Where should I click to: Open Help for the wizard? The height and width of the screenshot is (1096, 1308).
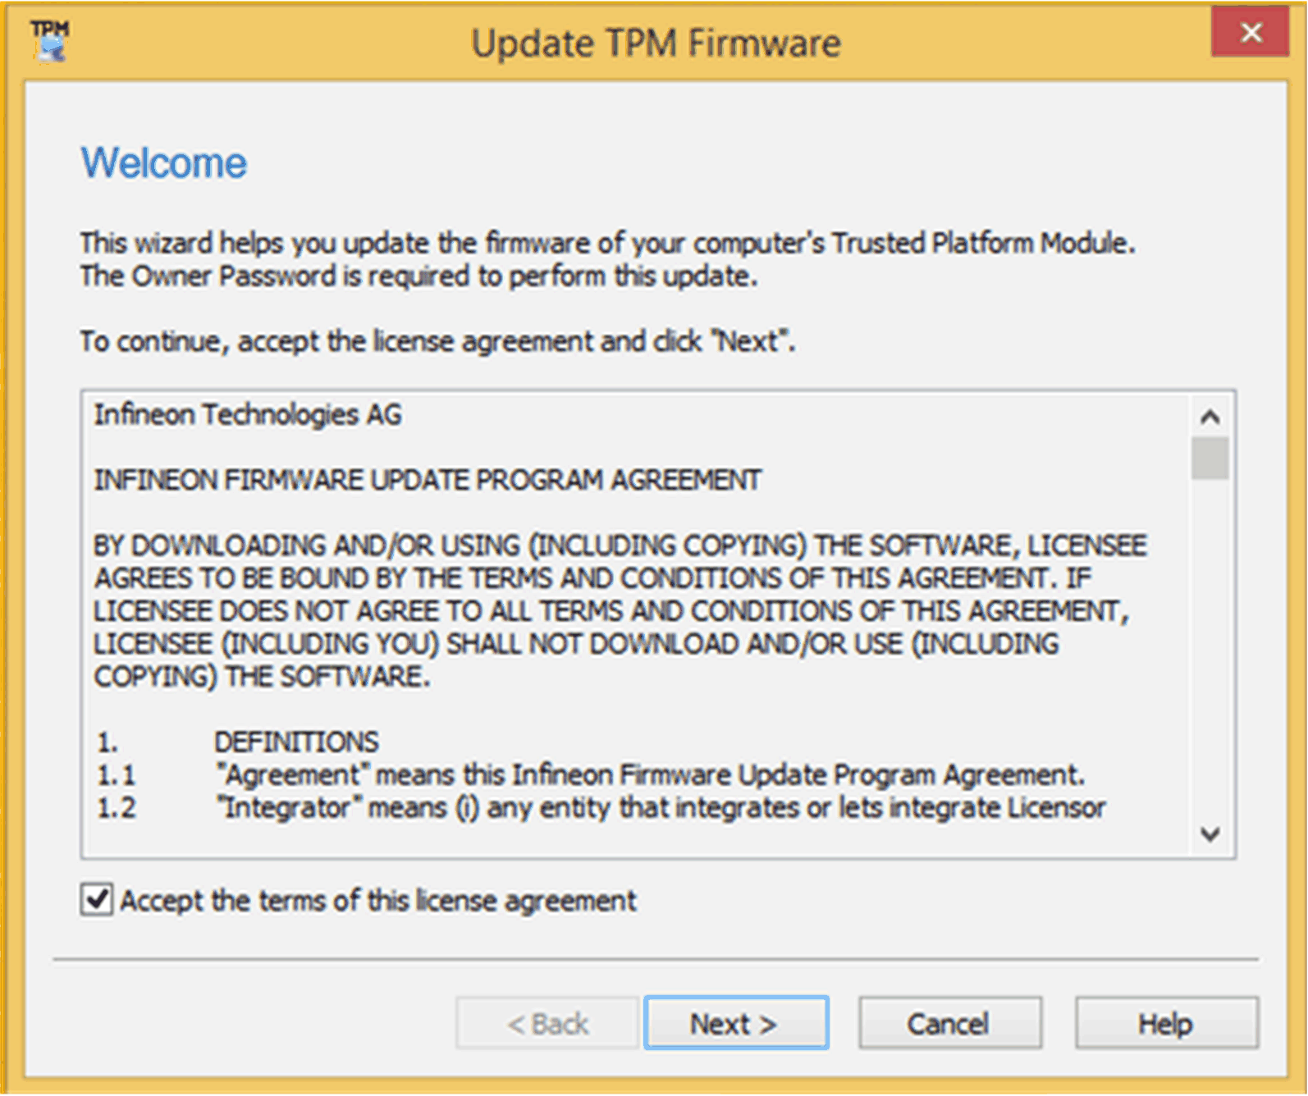point(1165,1023)
